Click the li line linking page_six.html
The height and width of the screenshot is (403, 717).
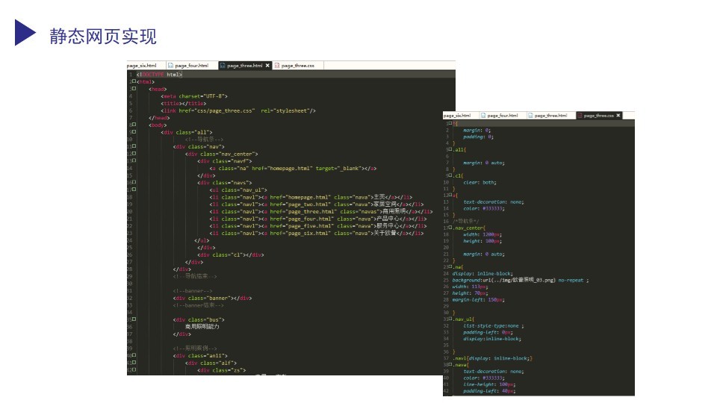click(x=317, y=233)
